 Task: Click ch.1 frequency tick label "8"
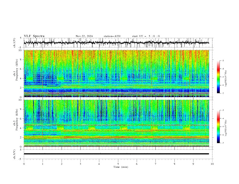pos(21,60)
